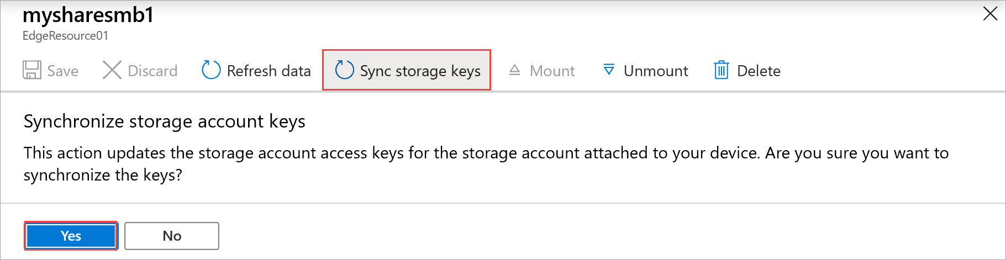The image size is (1006, 260).
Task: Select the Discard text label
Action: pyautogui.click(x=152, y=71)
